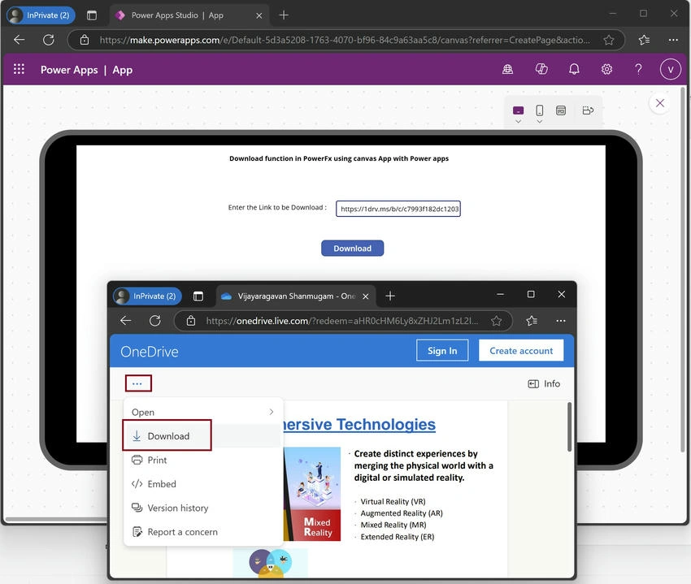691x584 pixels.
Task: Click the Create account button on OneDrive
Action: point(521,351)
